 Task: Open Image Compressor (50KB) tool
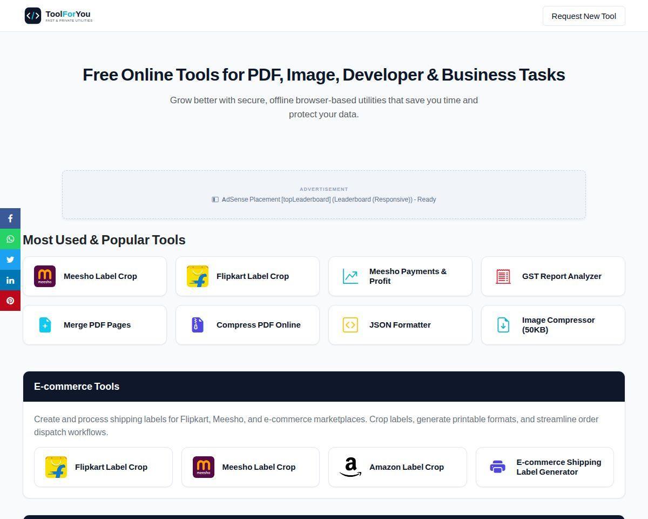[553, 325]
